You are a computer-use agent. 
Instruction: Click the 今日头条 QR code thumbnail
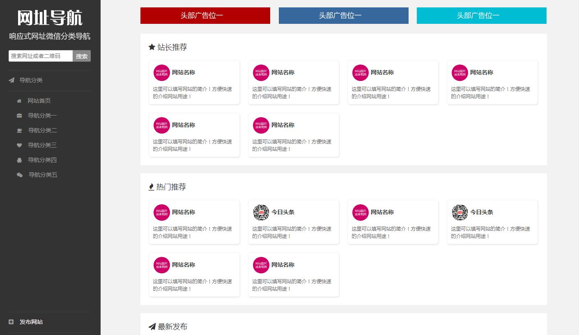[x=261, y=213]
